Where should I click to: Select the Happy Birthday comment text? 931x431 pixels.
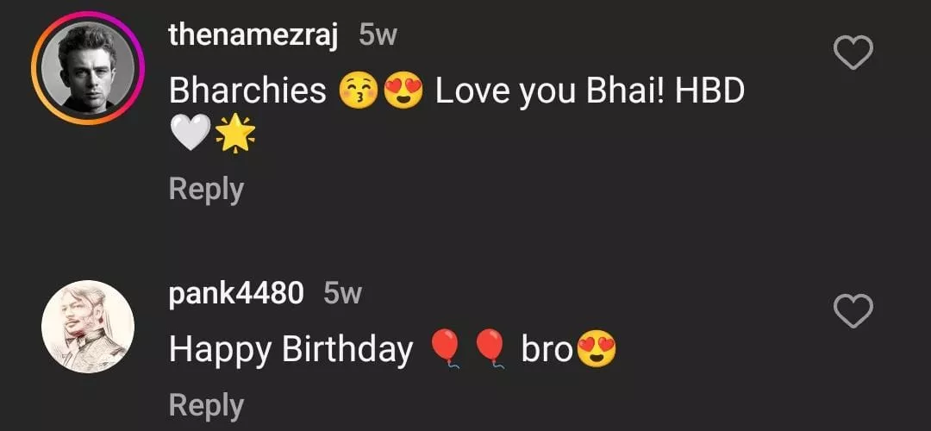click(x=291, y=351)
